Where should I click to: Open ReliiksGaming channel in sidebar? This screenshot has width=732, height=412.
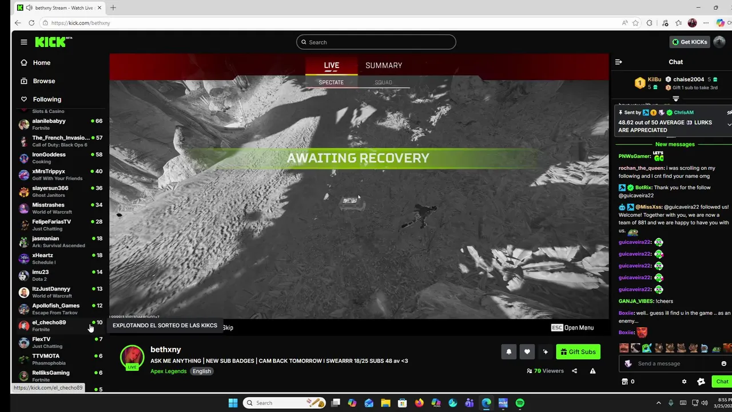[60, 376]
